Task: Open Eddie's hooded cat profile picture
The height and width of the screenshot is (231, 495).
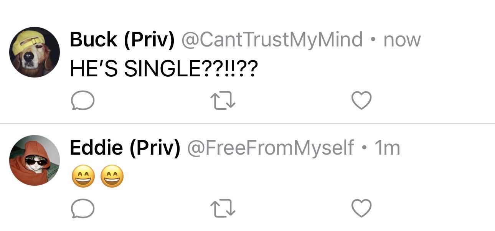Action: [x=35, y=160]
